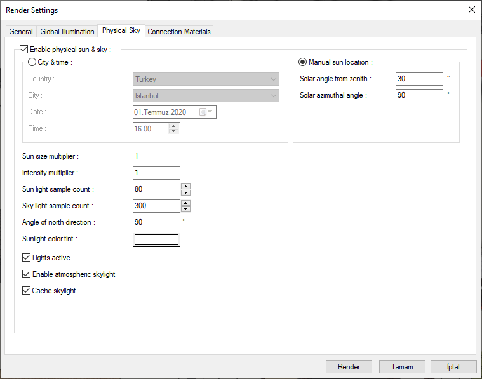Click down arrow for Sky light sample count
This screenshot has height=379, width=482.
185,209
